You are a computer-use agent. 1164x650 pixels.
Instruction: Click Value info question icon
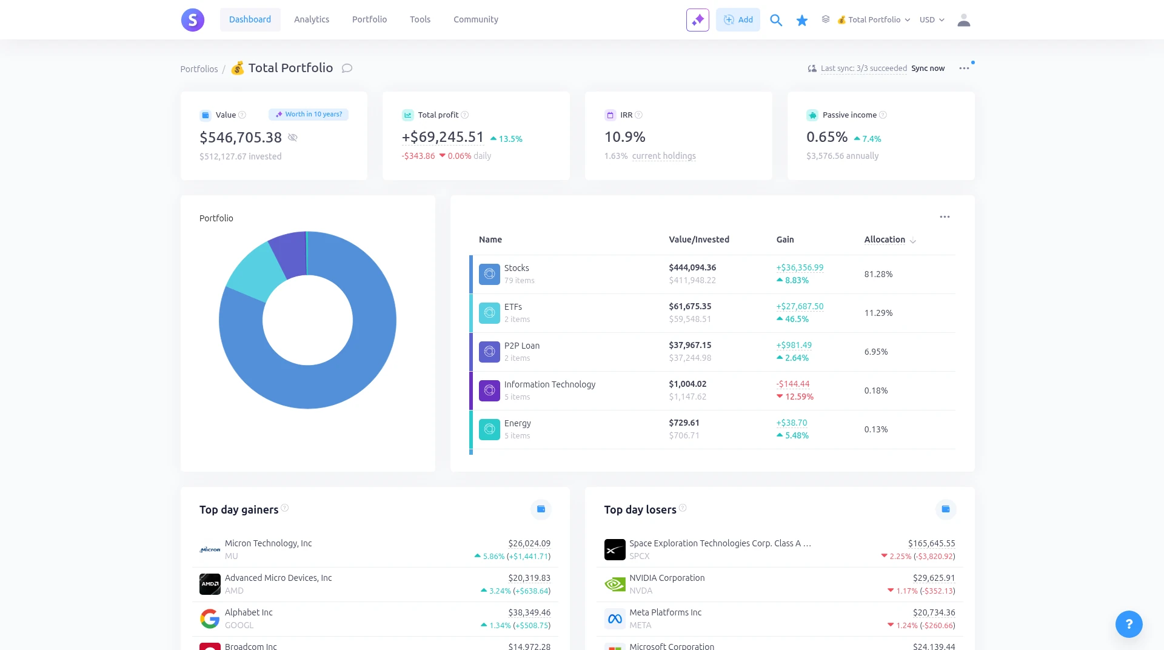(242, 115)
